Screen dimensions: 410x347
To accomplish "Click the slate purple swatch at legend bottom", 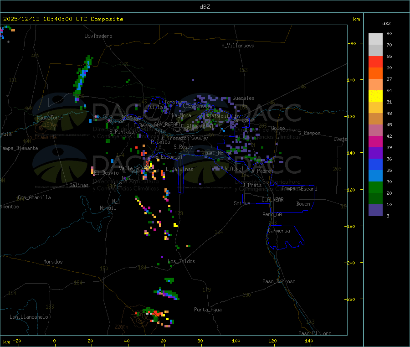I will point(375,210).
